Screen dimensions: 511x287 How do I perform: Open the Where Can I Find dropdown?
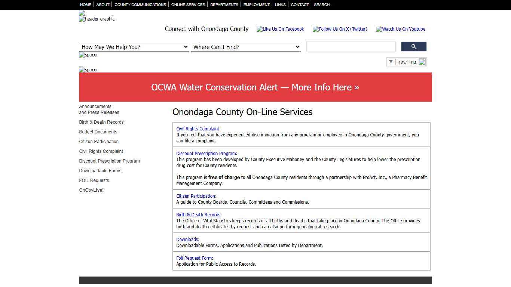tap(246, 47)
